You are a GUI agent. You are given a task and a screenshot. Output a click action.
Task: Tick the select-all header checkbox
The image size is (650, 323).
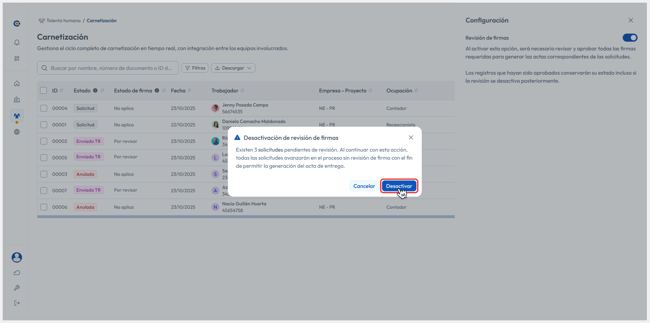pyautogui.click(x=43, y=90)
